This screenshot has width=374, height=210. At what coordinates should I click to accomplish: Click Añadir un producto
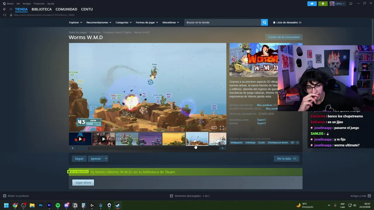pos(16,196)
